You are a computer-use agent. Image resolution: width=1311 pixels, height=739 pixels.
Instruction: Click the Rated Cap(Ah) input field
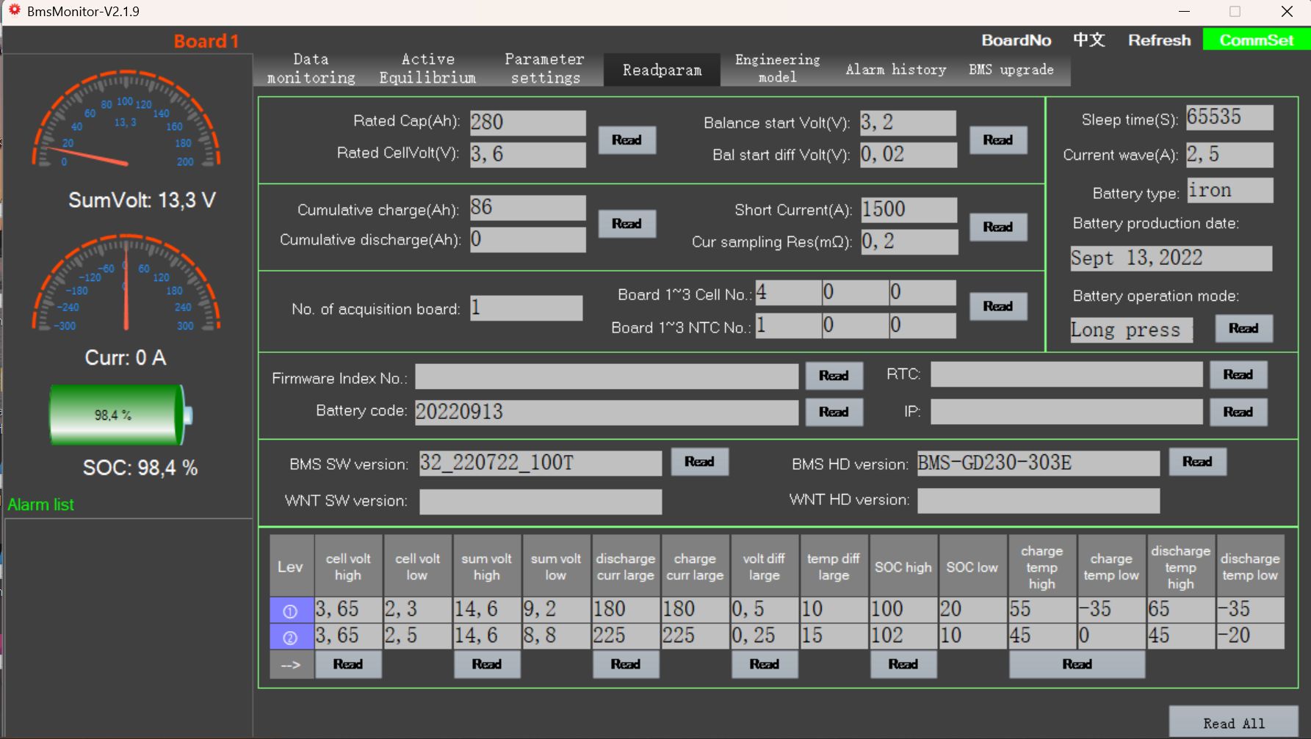pos(527,123)
